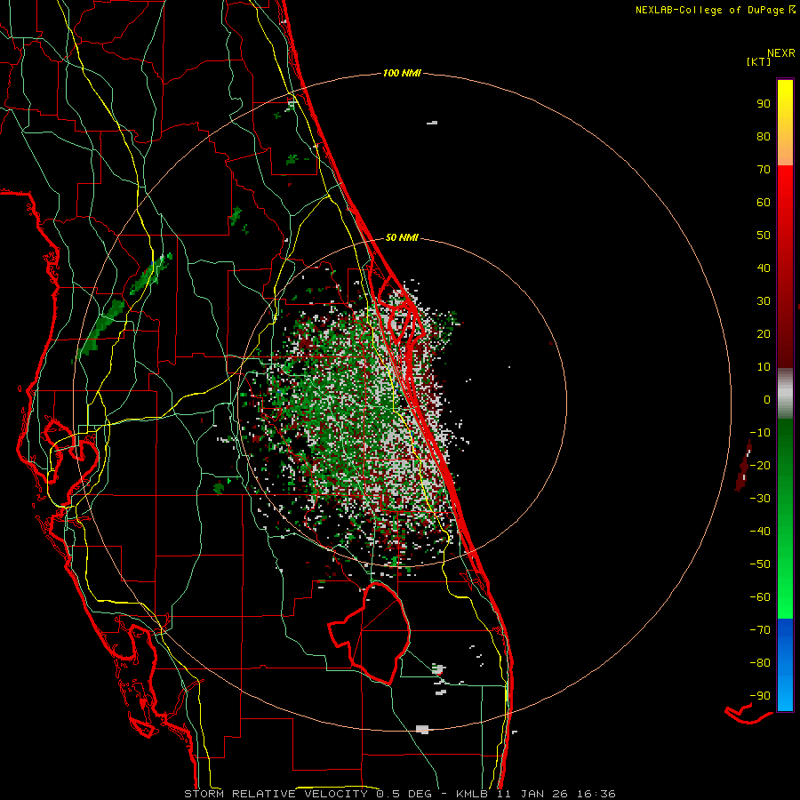Click the 16:36 timestamp in caption
The image size is (800, 800).
pyautogui.click(x=596, y=794)
